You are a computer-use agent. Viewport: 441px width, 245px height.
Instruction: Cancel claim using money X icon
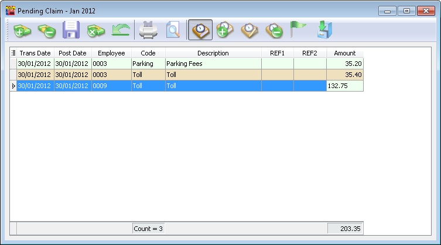pyautogui.click(x=96, y=30)
